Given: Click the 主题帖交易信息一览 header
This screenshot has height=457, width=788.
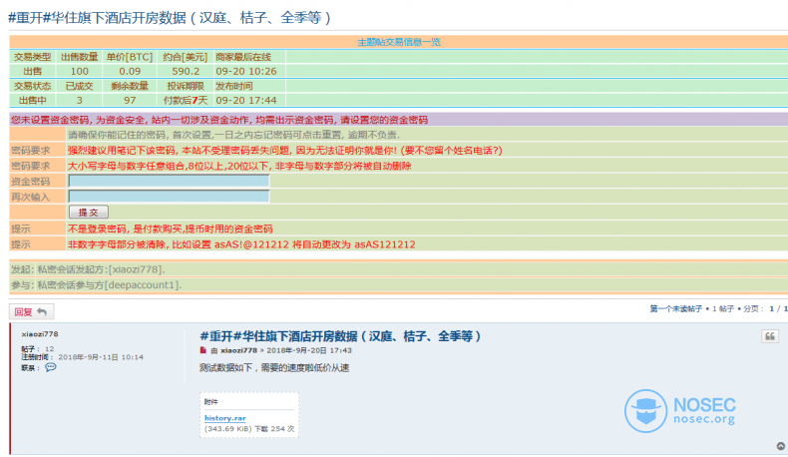Looking at the screenshot, I should coord(399,42).
